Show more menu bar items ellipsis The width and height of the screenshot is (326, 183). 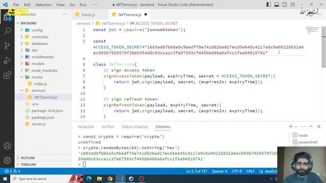click(x=95, y=5)
